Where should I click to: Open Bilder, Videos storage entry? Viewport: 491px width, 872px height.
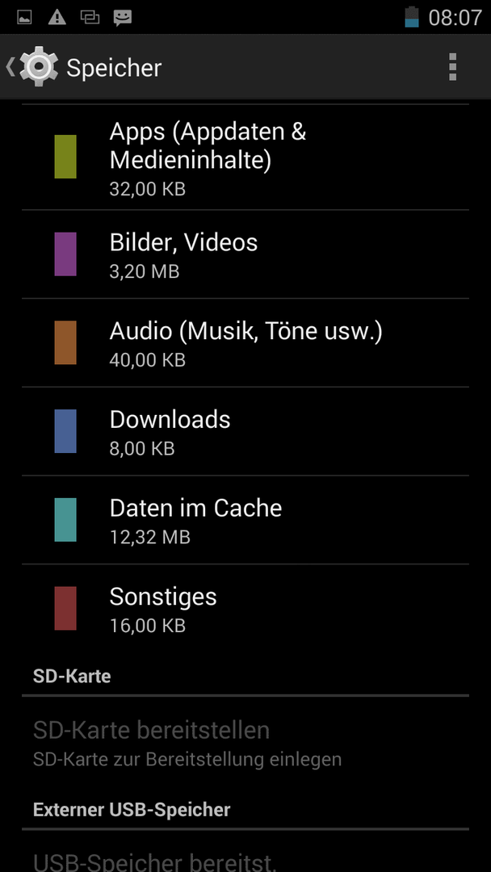point(245,254)
